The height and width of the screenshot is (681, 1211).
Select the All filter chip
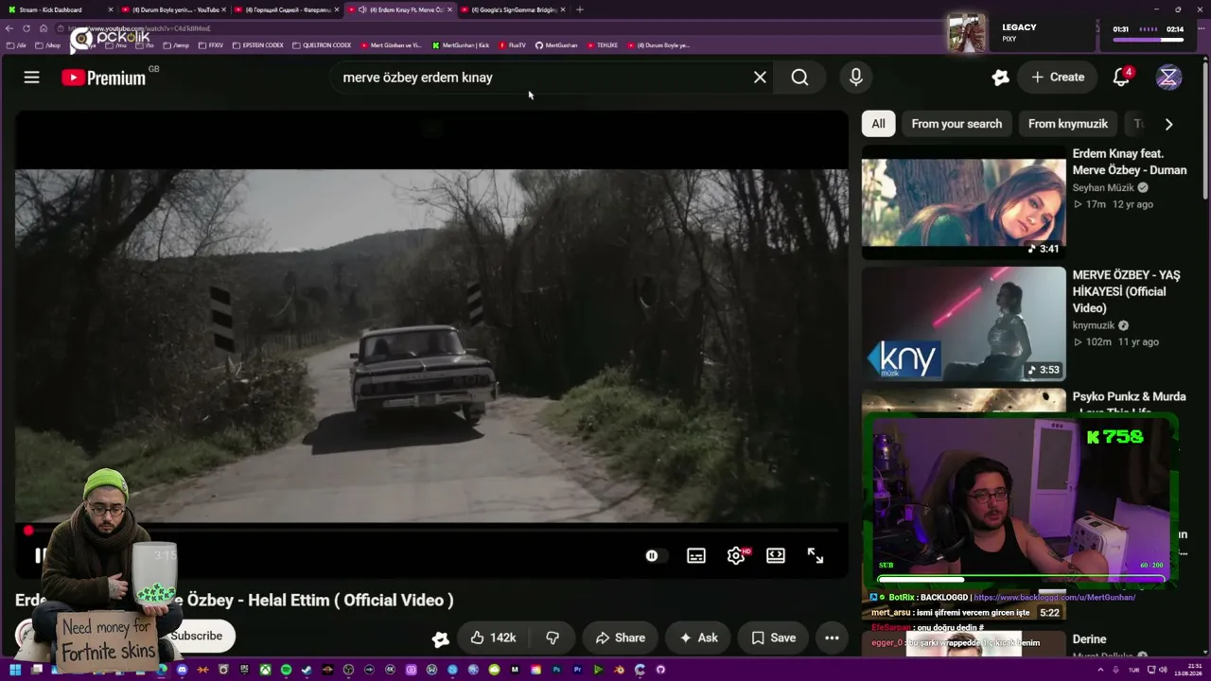[x=878, y=124]
